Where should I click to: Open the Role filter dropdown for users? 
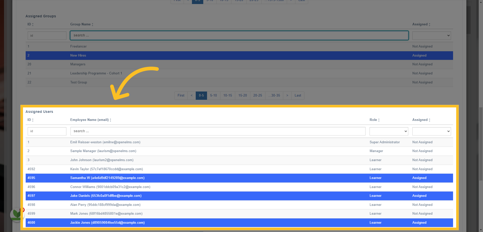[x=389, y=131]
